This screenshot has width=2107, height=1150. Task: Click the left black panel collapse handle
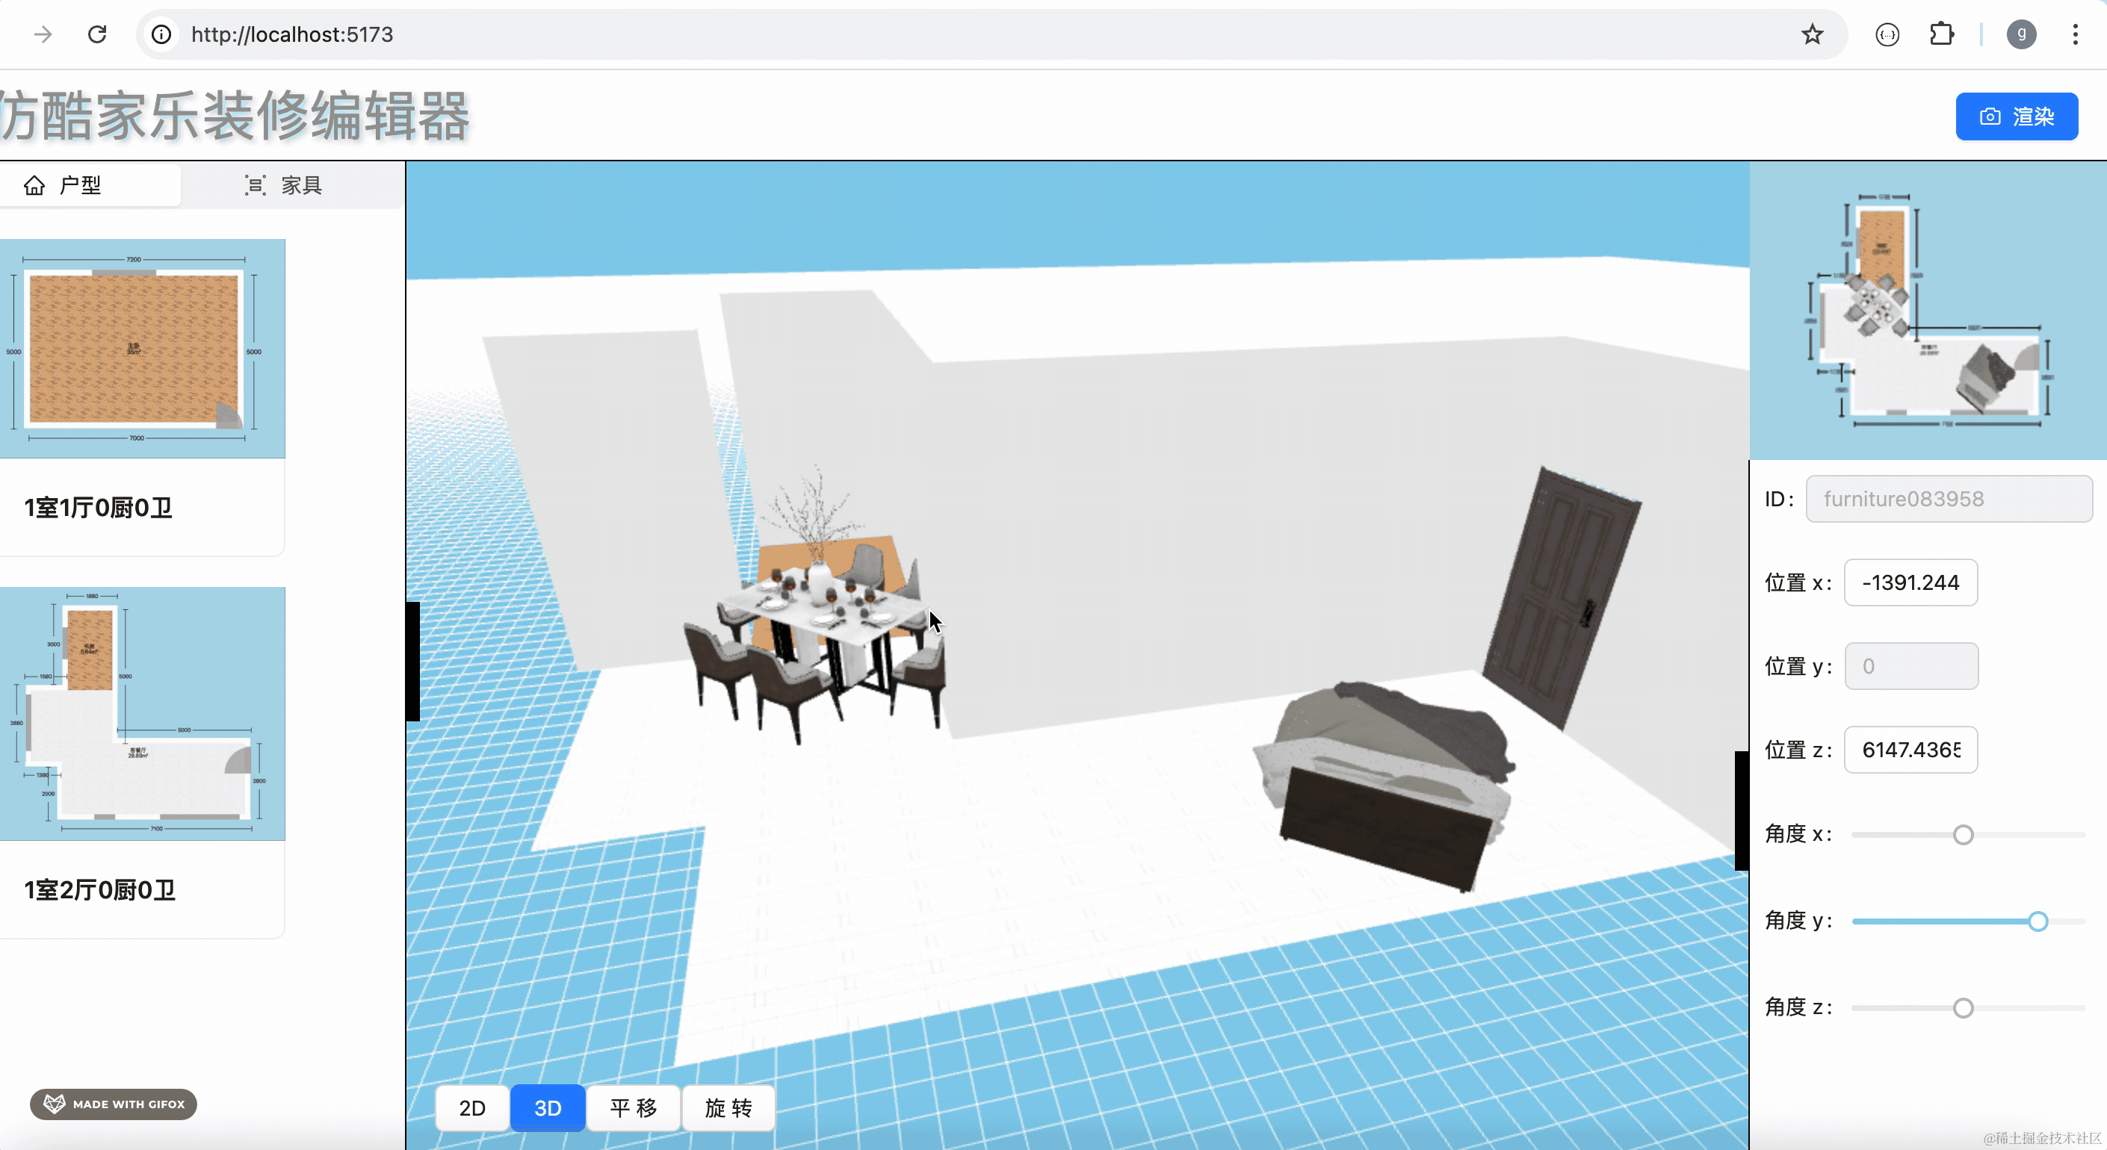(x=413, y=661)
